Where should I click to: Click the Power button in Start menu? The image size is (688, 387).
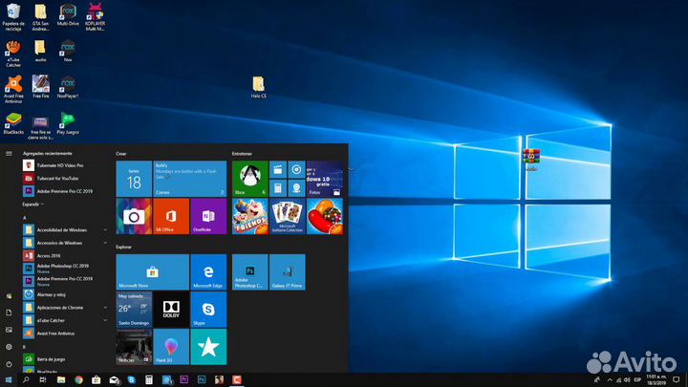point(9,364)
